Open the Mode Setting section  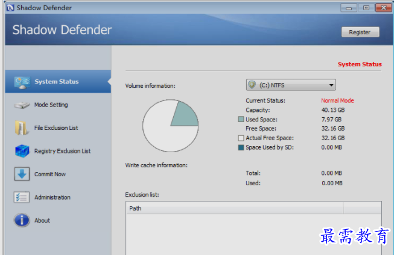tap(58, 105)
